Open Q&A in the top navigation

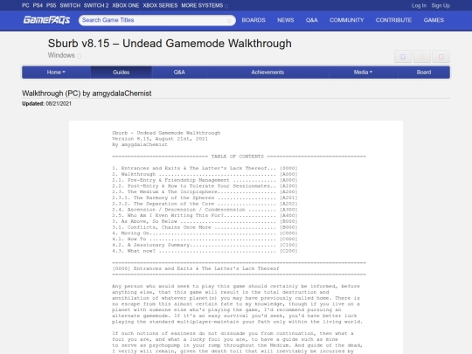tap(311, 20)
